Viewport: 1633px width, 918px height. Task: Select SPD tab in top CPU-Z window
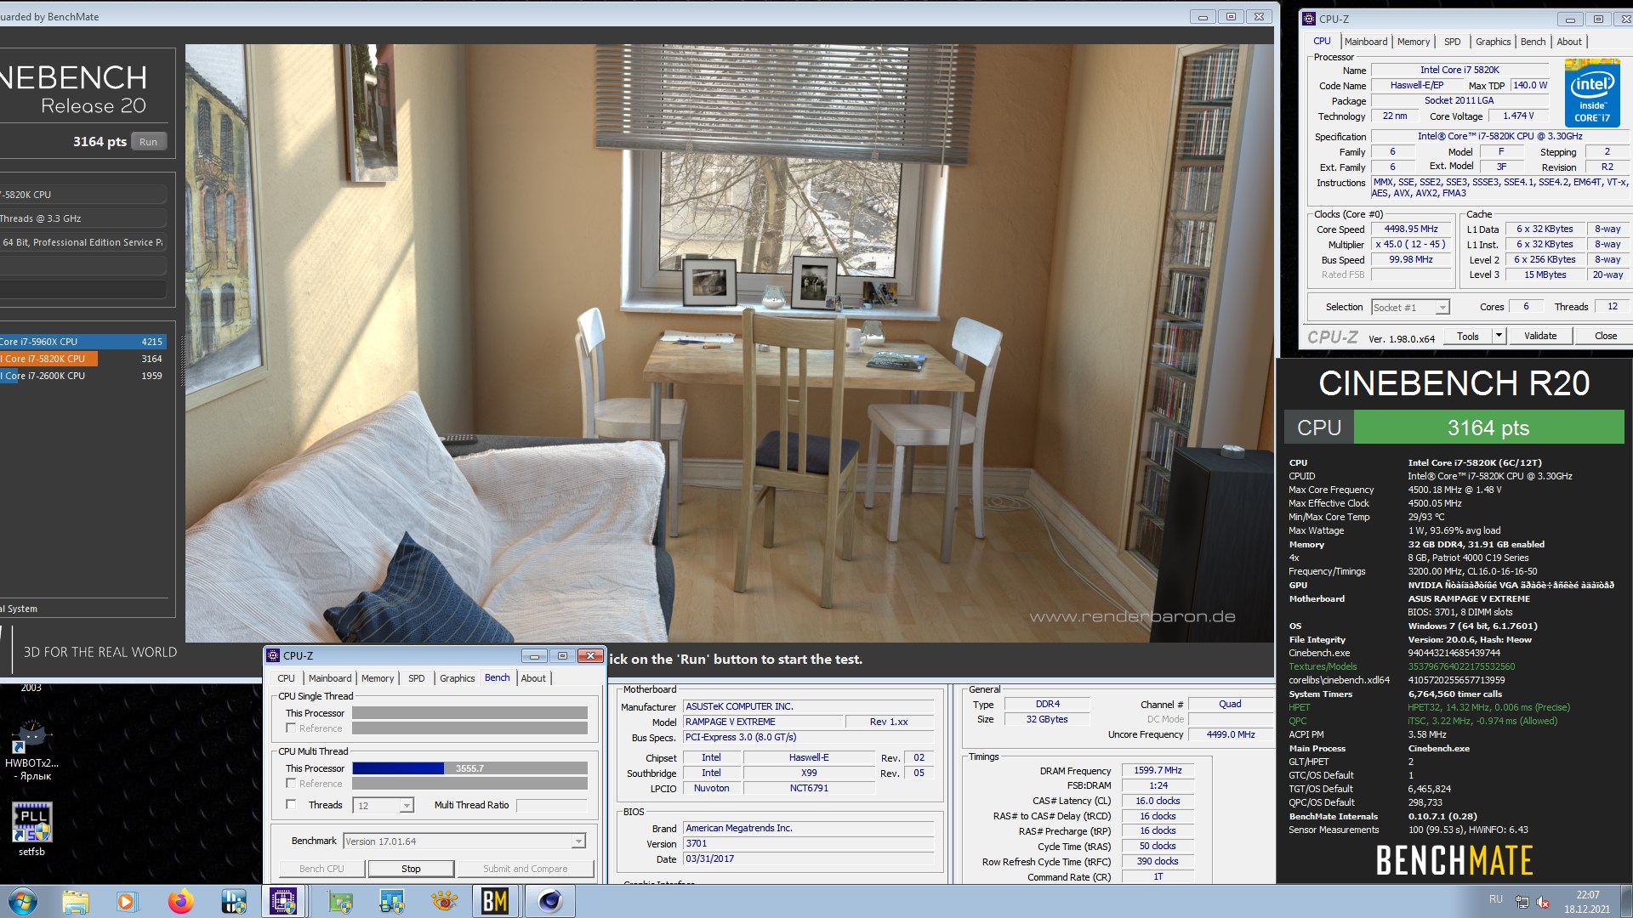pos(1452,42)
